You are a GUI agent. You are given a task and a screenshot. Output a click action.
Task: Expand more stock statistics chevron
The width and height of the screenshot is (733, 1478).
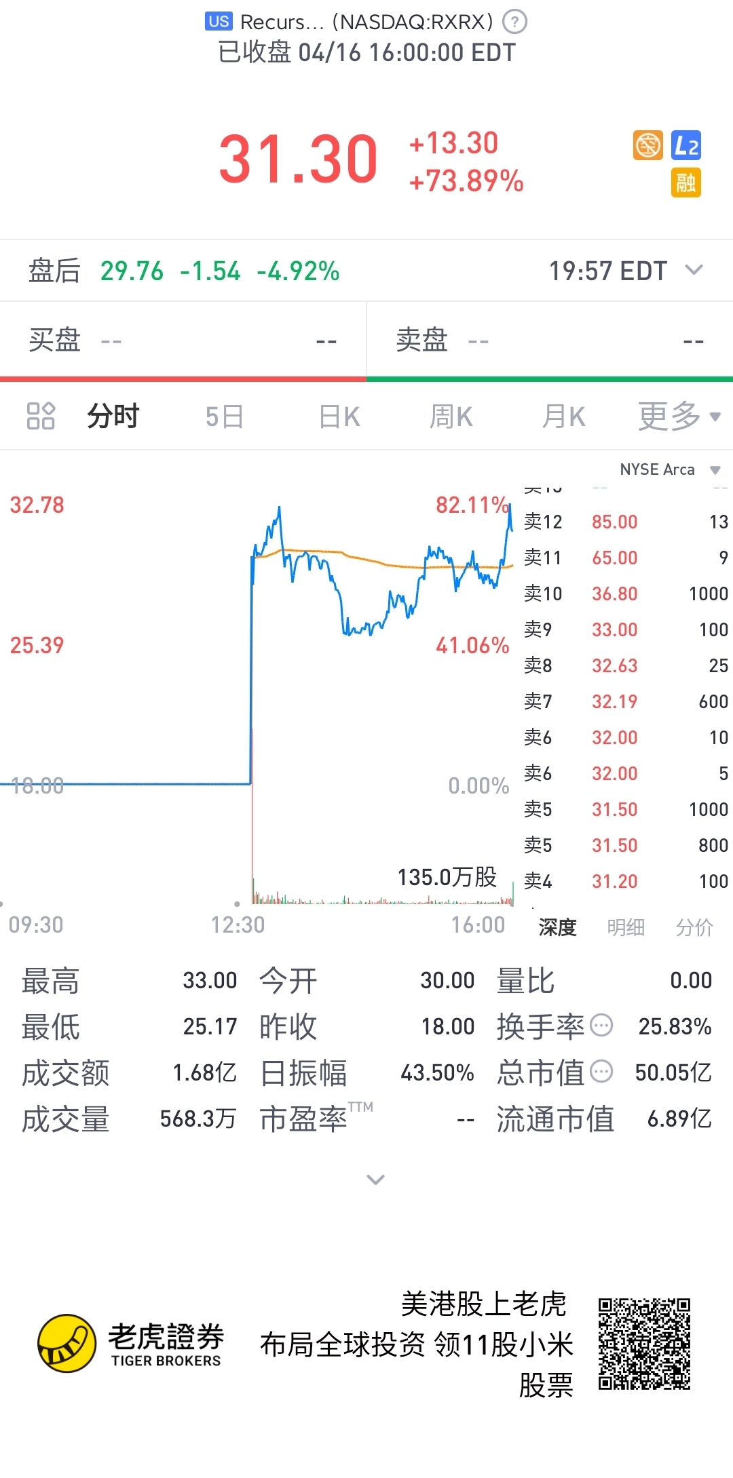(x=375, y=1180)
